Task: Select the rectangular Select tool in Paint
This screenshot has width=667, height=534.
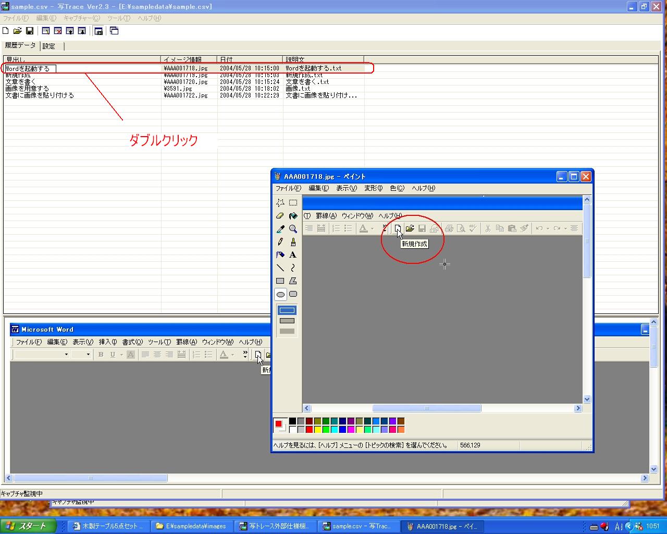Action: (x=293, y=202)
